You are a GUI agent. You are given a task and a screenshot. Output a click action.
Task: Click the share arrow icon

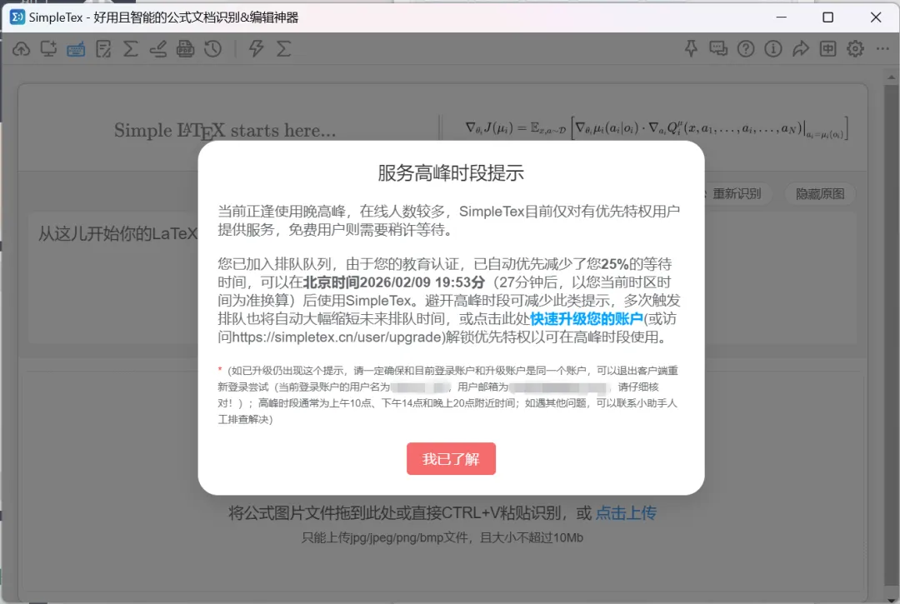click(x=801, y=49)
